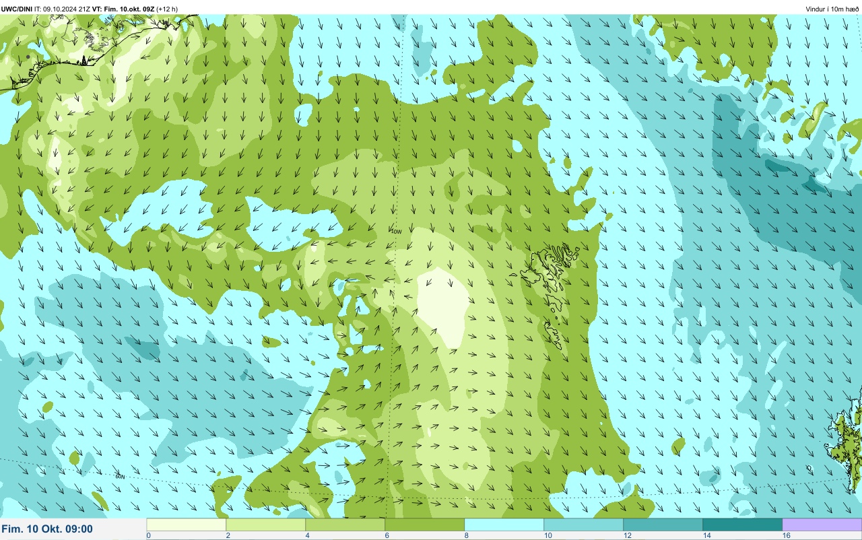Viewport: 862px width, 540px height.
Task: Click the 4–6 m/s green legend swatch
Action: [345, 525]
